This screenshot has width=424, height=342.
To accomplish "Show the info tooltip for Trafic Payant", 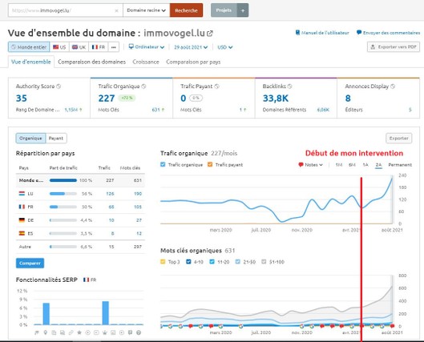I will pos(216,87).
